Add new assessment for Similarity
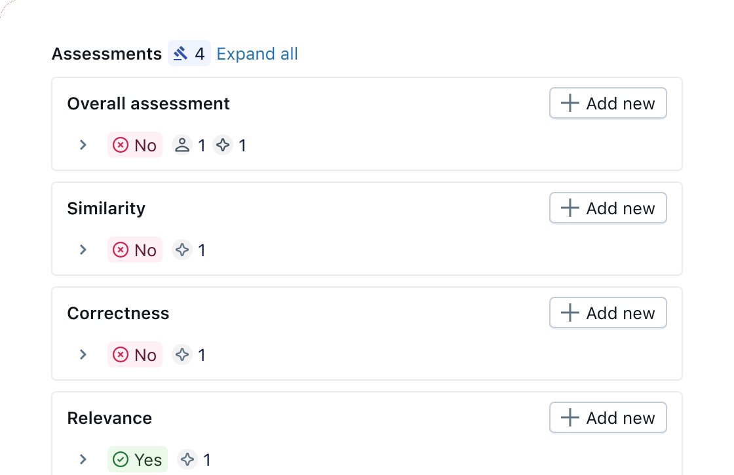 pos(608,208)
